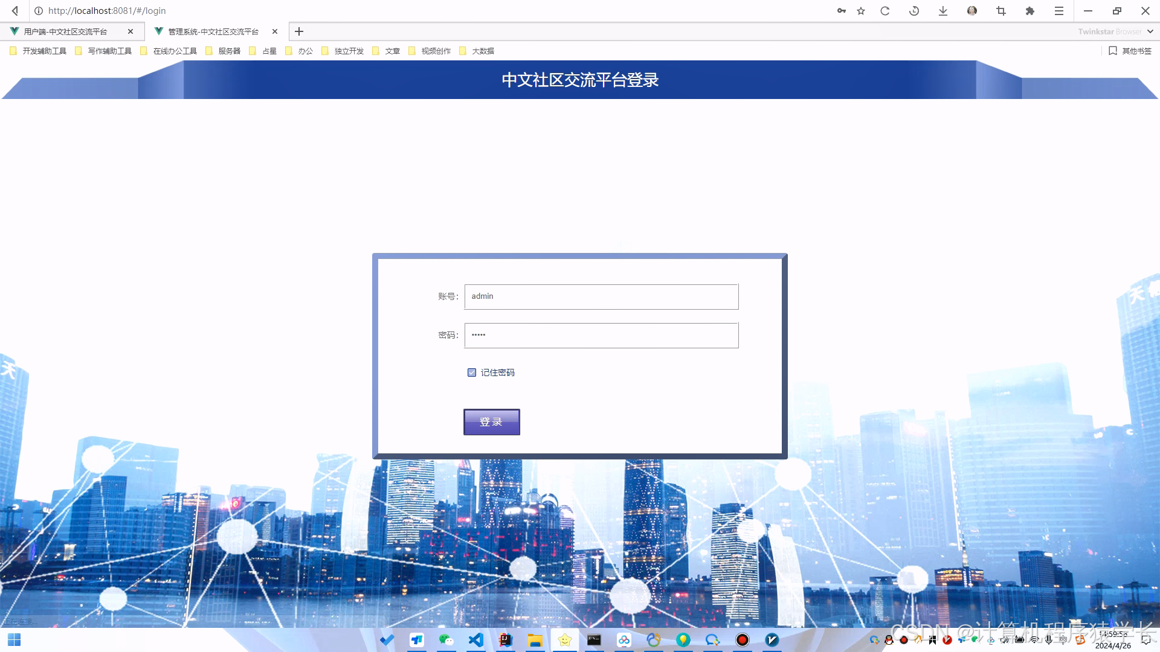The image size is (1160, 652).
Task: Open the browser hamburger menu
Action: tap(1058, 10)
